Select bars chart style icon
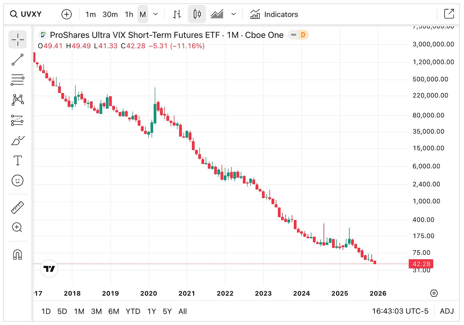The width and height of the screenshot is (464, 325). point(177,14)
